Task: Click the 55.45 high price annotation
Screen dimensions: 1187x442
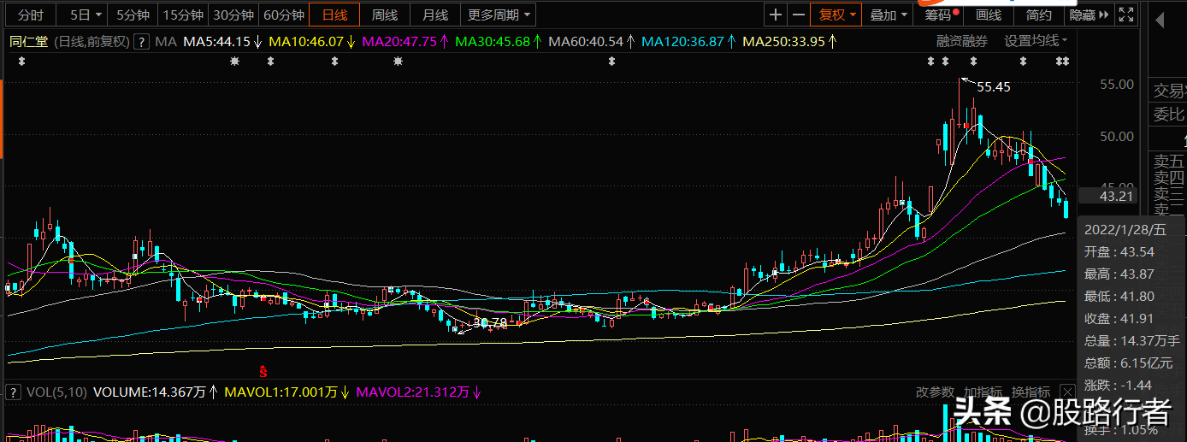Action: click(x=994, y=87)
